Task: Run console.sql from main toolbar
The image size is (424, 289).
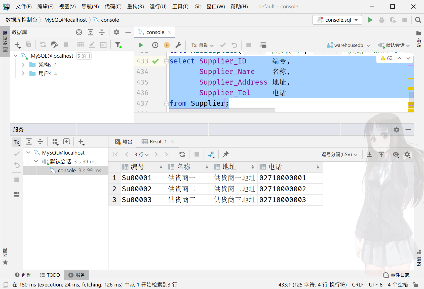Action: coord(370,20)
